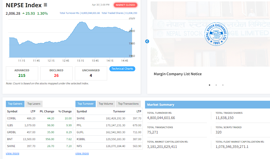Click KSBBL last traded price 387.00
Image resolution: width=270 pixels, height=159 pixels.
coord(137,139)
